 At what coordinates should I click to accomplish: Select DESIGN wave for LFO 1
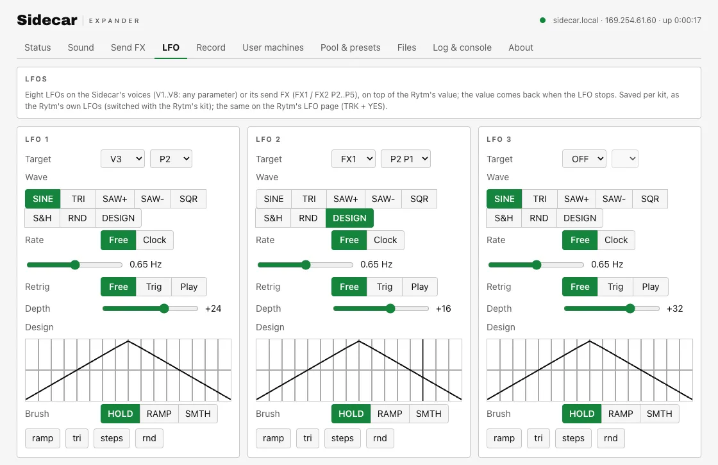[x=118, y=218]
